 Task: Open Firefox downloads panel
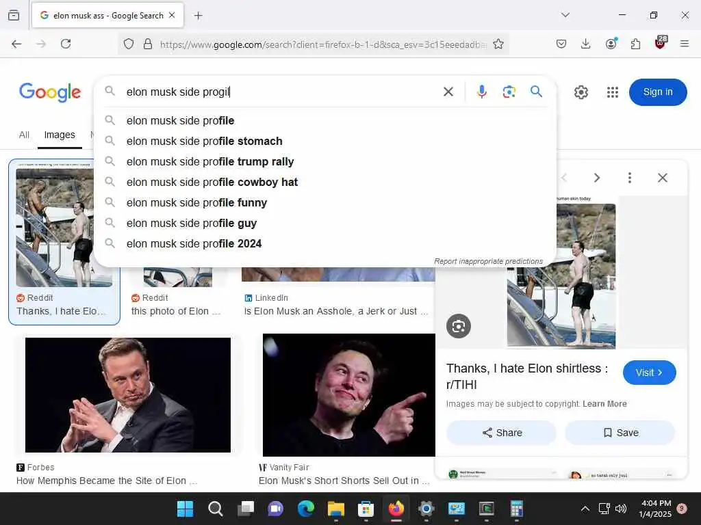pos(586,44)
